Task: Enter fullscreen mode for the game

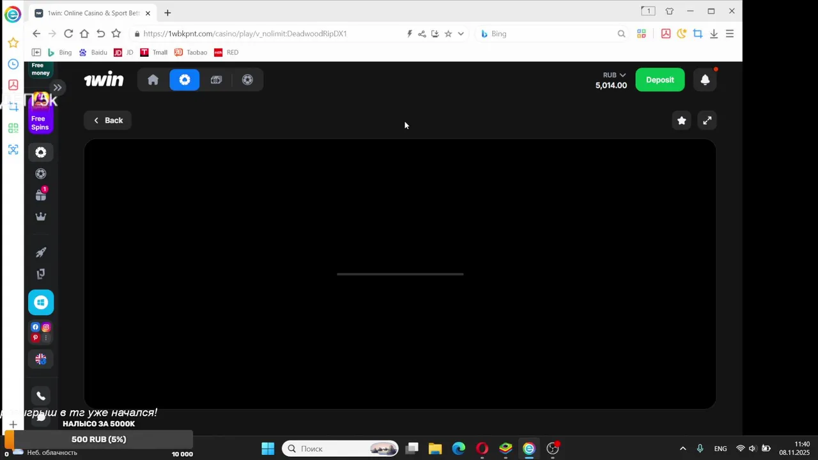Action: (707, 120)
